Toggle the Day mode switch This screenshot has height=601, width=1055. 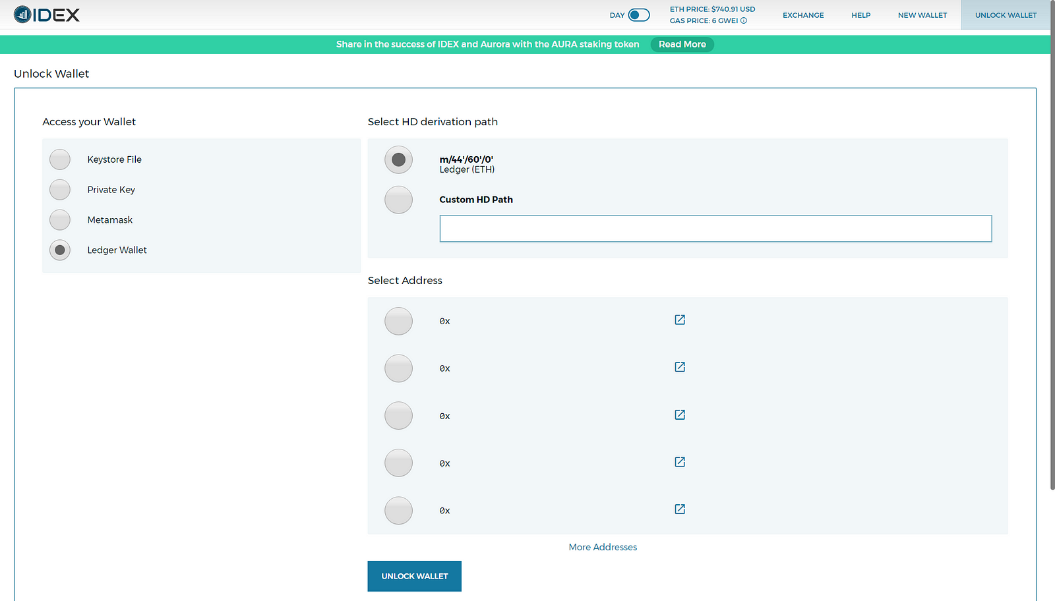pyautogui.click(x=638, y=15)
